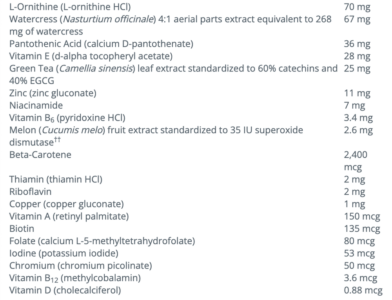392x300 pixels.
Task: Select the Pantothenic Acid row label
Action: click(101, 44)
